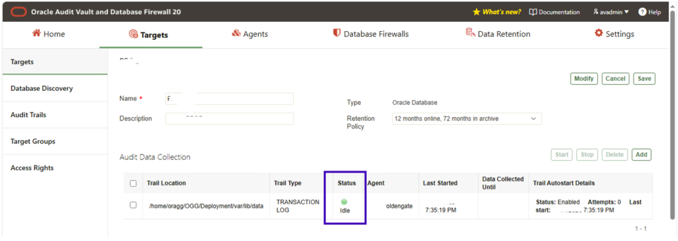
Task: Click the Database Firewalls shield icon
Action: (x=336, y=33)
